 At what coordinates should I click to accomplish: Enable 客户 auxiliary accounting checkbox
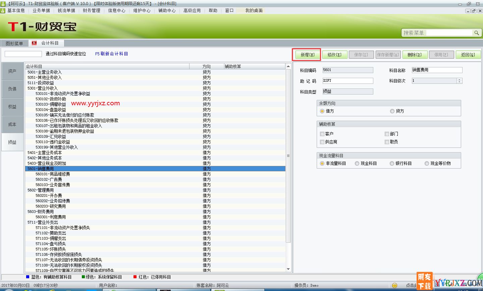[322, 134]
